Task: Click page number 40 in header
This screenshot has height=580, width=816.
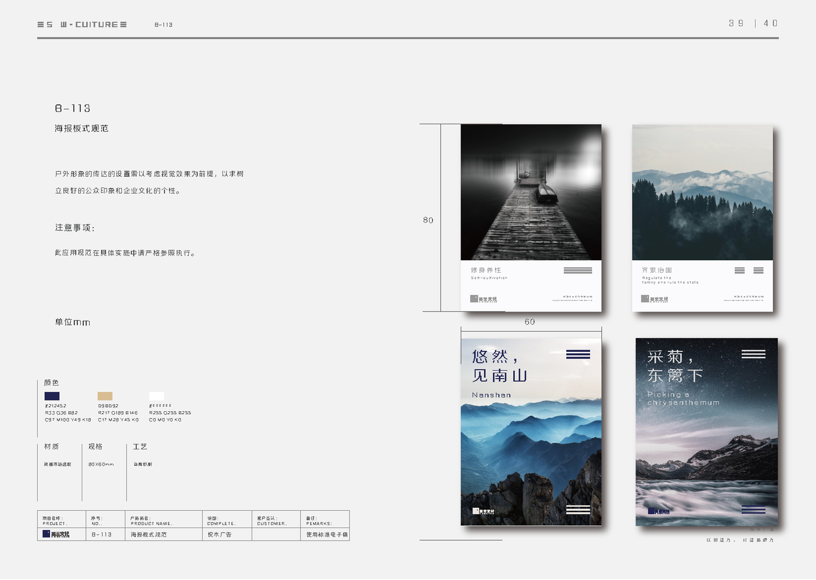Action: click(x=771, y=23)
